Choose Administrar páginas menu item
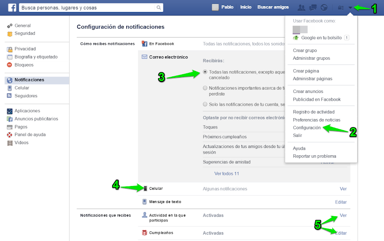This screenshot has height=241, width=384. point(312,79)
